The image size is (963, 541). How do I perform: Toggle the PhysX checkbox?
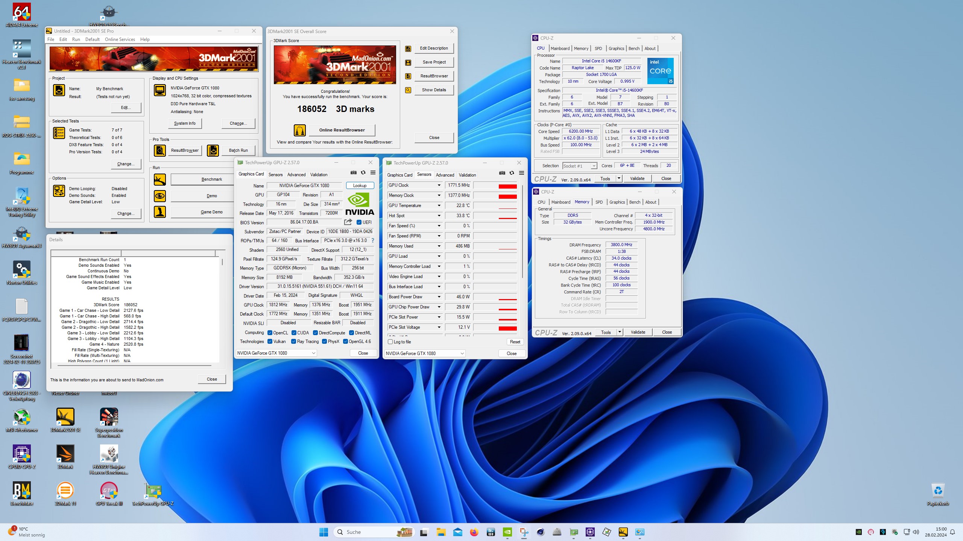[324, 342]
